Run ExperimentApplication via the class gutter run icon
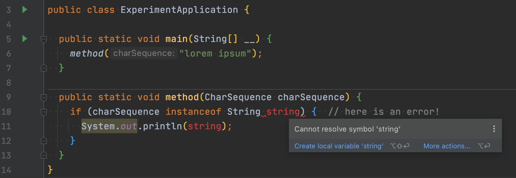Screen dimensions: 516x178 click(25, 10)
